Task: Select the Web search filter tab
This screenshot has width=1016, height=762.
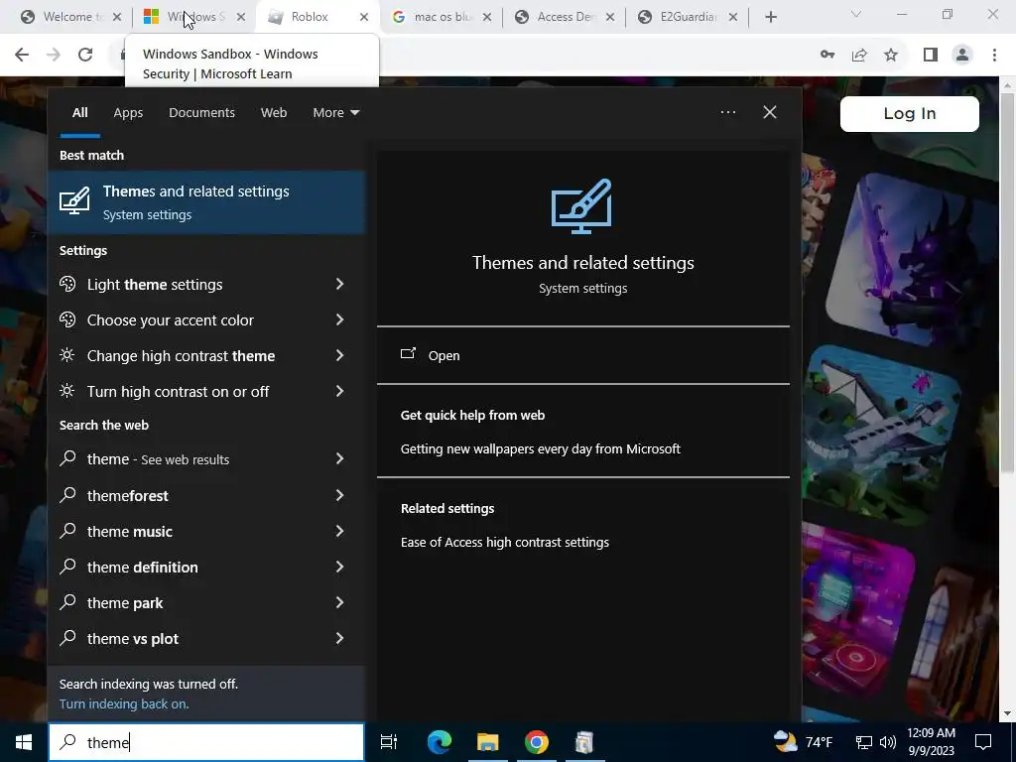Action: tap(274, 113)
